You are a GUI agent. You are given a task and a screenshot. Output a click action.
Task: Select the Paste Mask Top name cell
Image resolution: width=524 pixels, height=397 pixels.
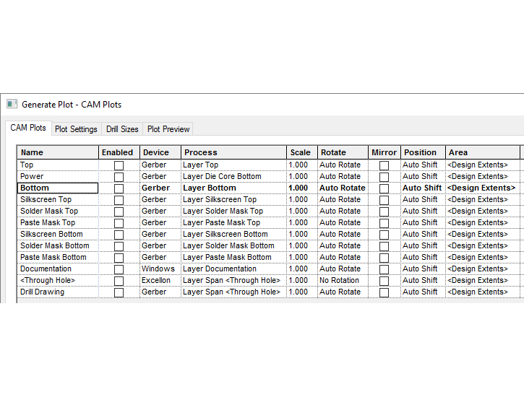58,222
